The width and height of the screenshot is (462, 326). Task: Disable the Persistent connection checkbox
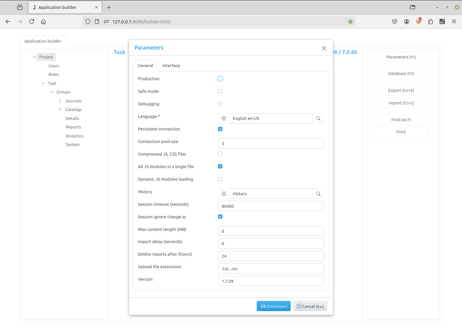(220, 129)
